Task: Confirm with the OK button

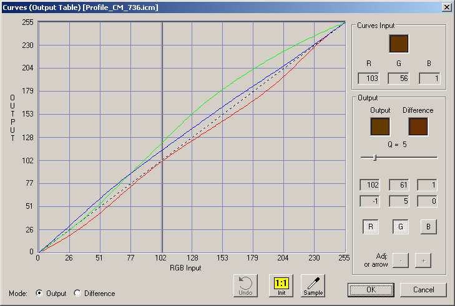Action: [x=371, y=290]
